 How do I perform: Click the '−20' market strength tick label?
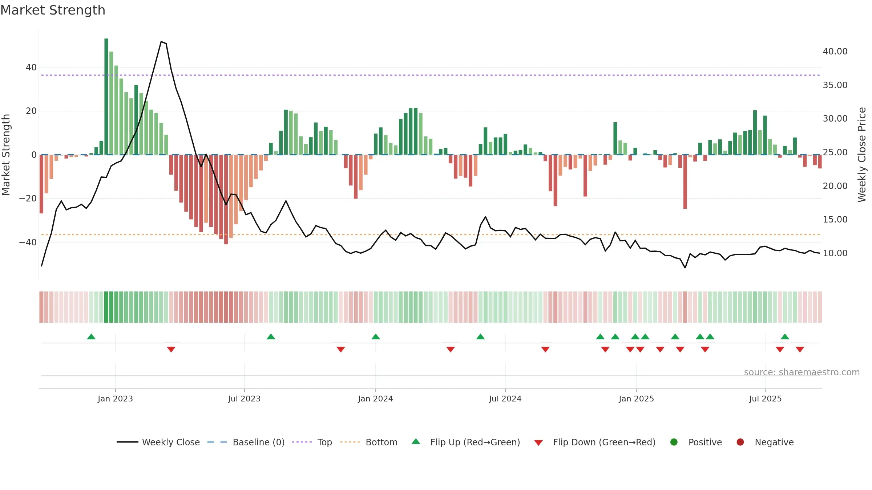tap(28, 199)
